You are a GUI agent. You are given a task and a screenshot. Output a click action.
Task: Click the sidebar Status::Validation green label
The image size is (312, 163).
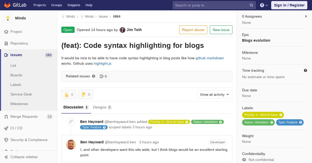[258, 122]
